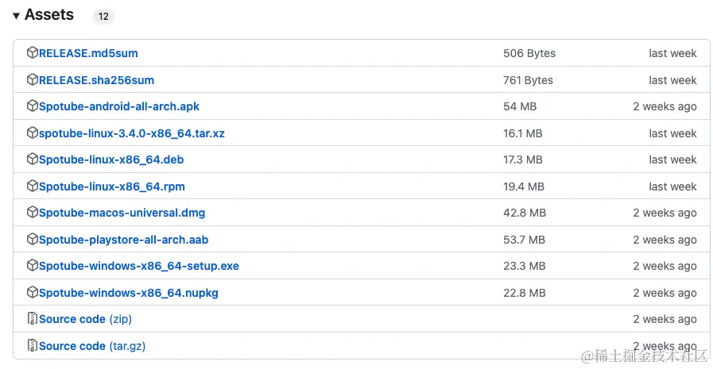The height and width of the screenshot is (369, 713).
Task: Download Spotube-linux-x86_64.deb package
Action: pyautogui.click(x=111, y=160)
